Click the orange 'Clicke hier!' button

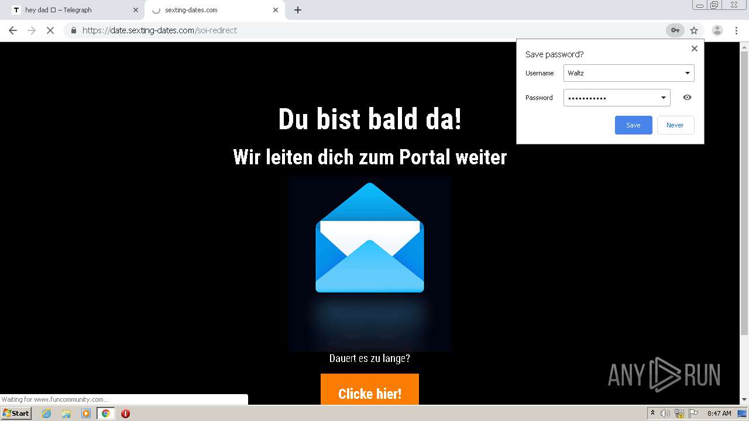[370, 390]
